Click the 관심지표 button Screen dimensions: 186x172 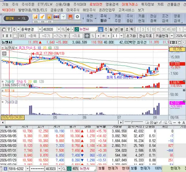click(x=146, y=36)
